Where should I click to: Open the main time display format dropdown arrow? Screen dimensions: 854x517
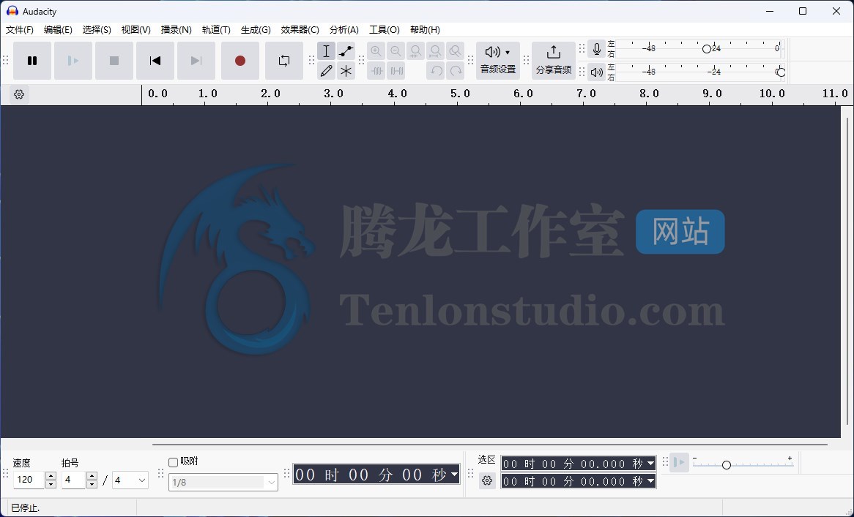(x=454, y=474)
